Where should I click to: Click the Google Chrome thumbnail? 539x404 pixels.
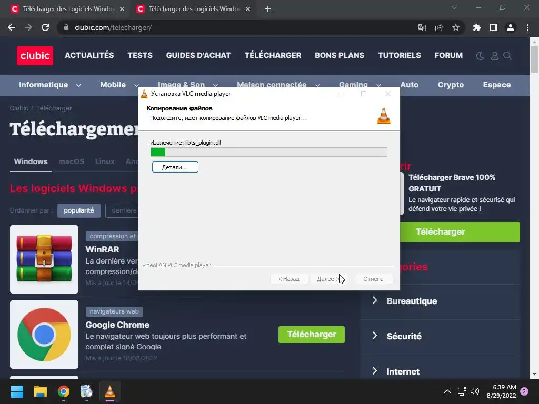tap(44, 335)
